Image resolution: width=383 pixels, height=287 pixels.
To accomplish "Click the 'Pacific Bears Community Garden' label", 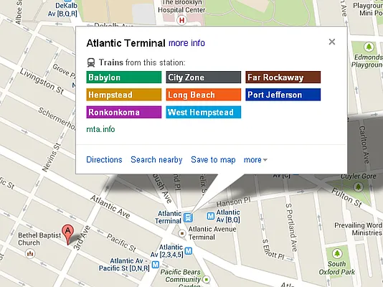I will click(x=181, y=279).
